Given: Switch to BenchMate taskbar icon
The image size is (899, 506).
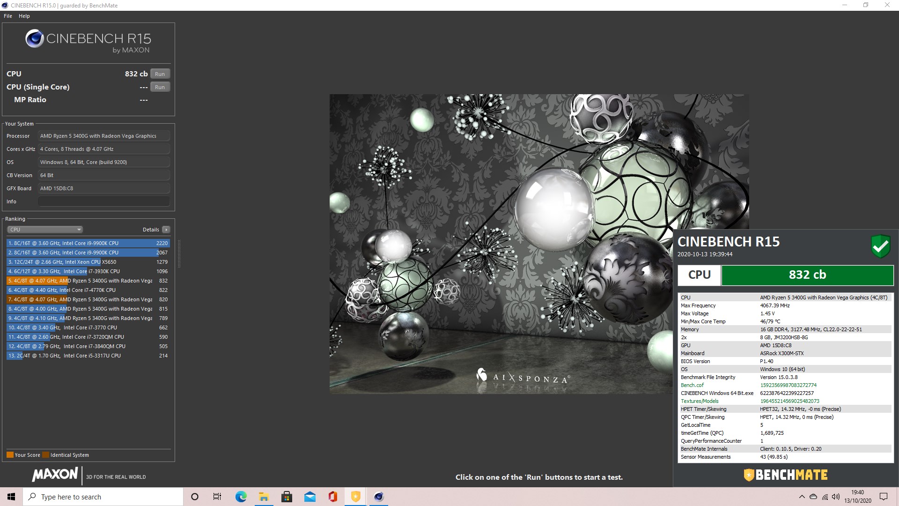Looking at the screenshot, I should click(355, 497).
